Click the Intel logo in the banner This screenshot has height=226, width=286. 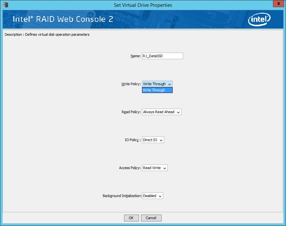(259, 20)
